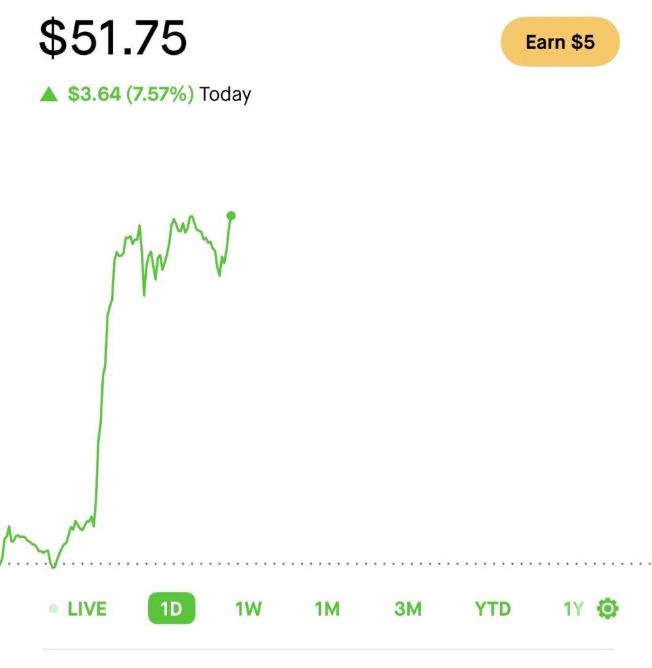652x668 pixels.
Task: Click the green endpoint dot on chart line
Action: tap(230, 215)
